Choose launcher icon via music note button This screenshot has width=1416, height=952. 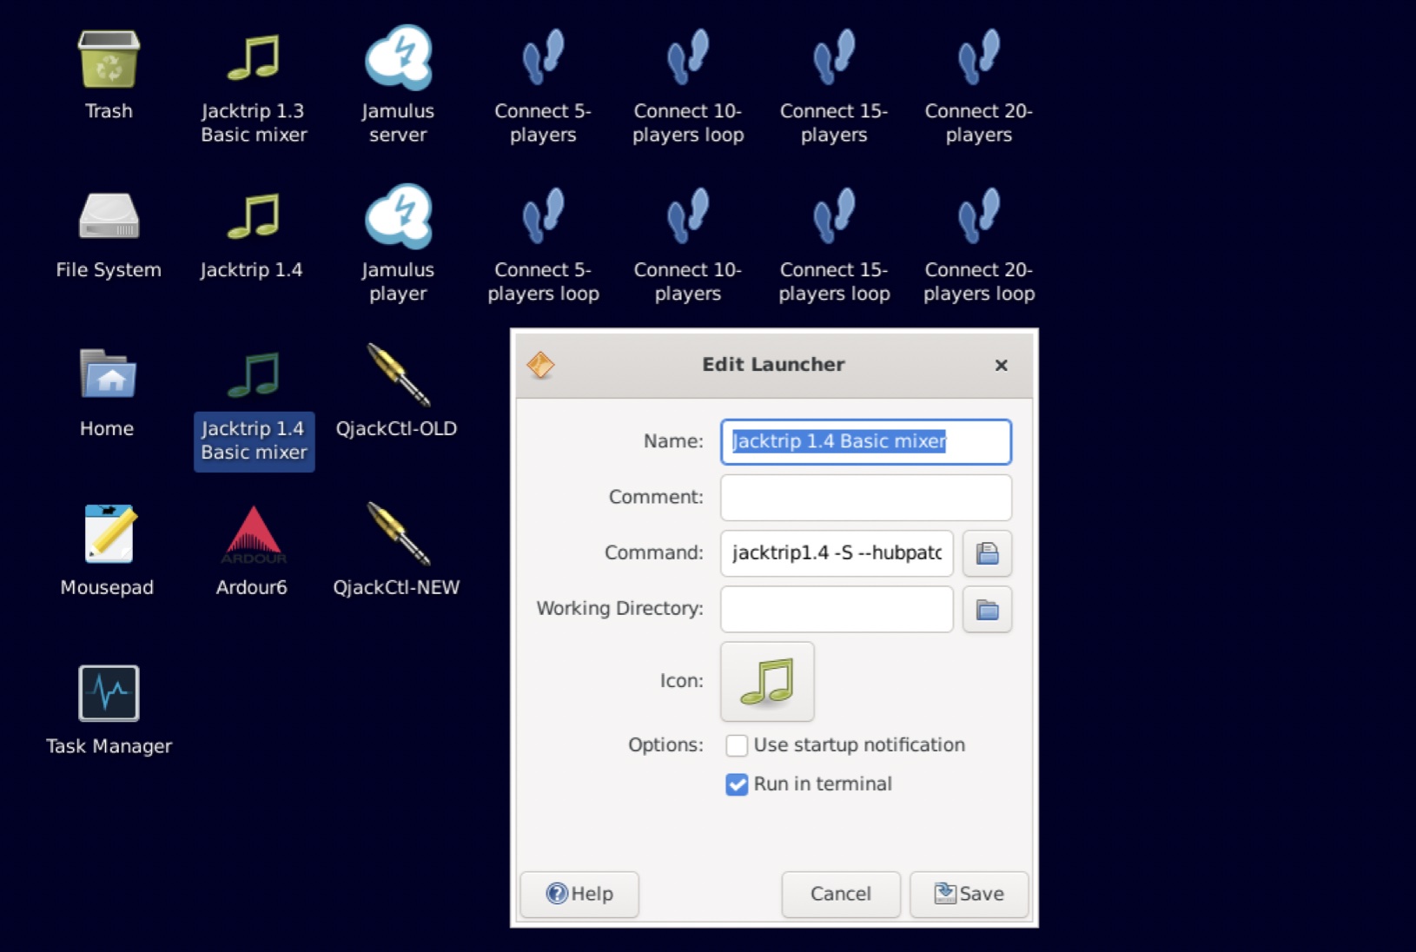point(767,681)
